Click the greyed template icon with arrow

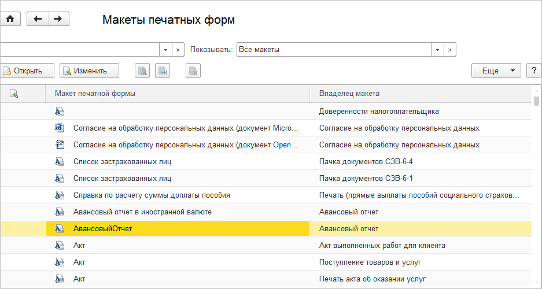pos(163,71)
